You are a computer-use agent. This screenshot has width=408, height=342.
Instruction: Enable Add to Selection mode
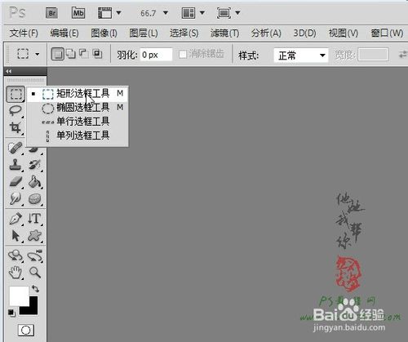click(71, 54)
